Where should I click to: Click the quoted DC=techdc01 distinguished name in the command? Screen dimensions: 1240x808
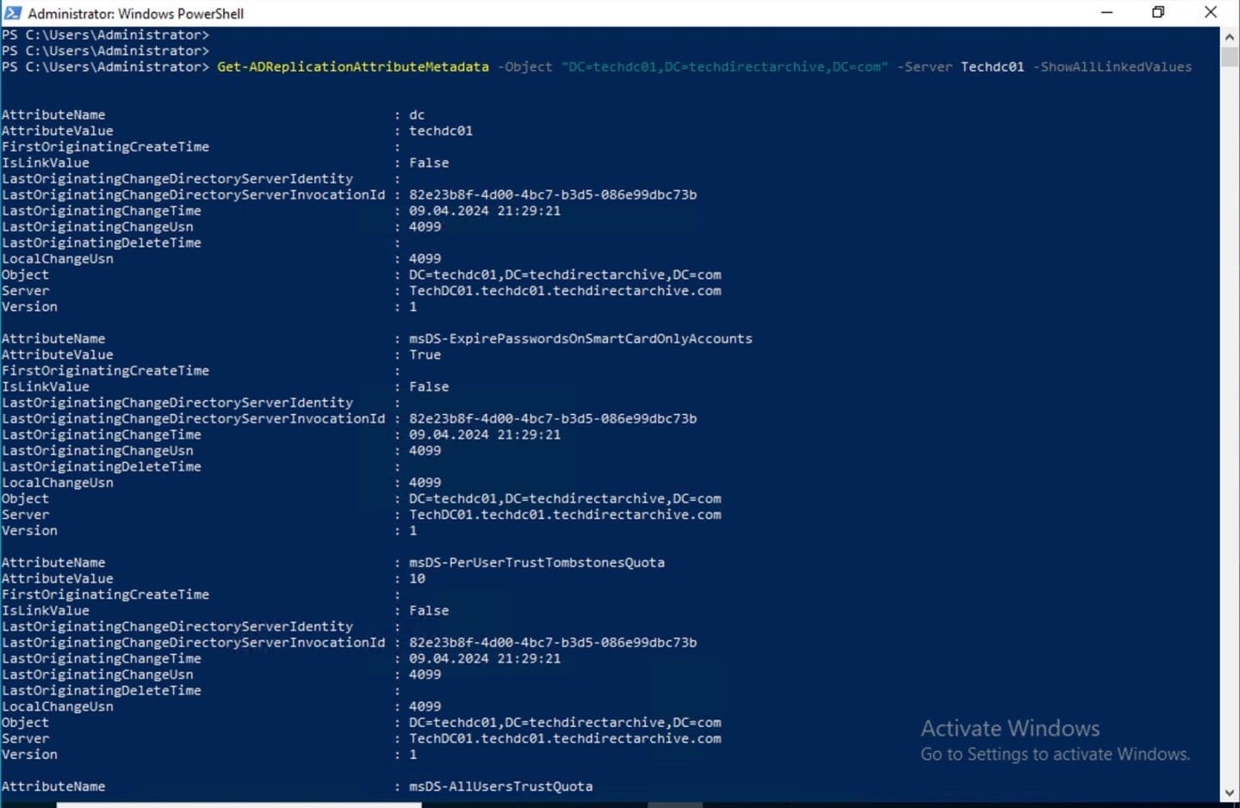click(724, 67)
